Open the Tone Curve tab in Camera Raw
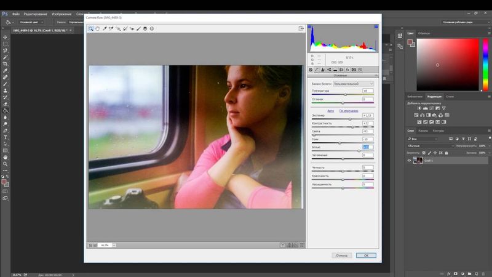492x277 pixels. [317, 70]
